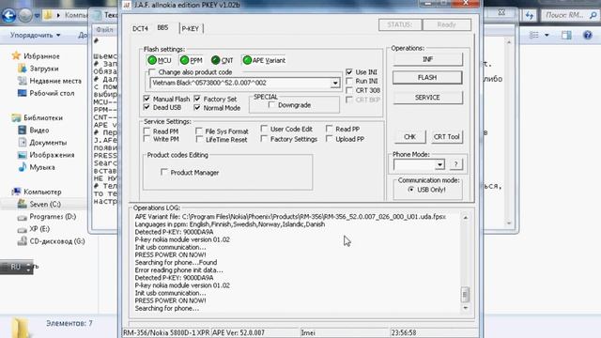Click Operations LOG scroll down arrow

click(466, 308)
